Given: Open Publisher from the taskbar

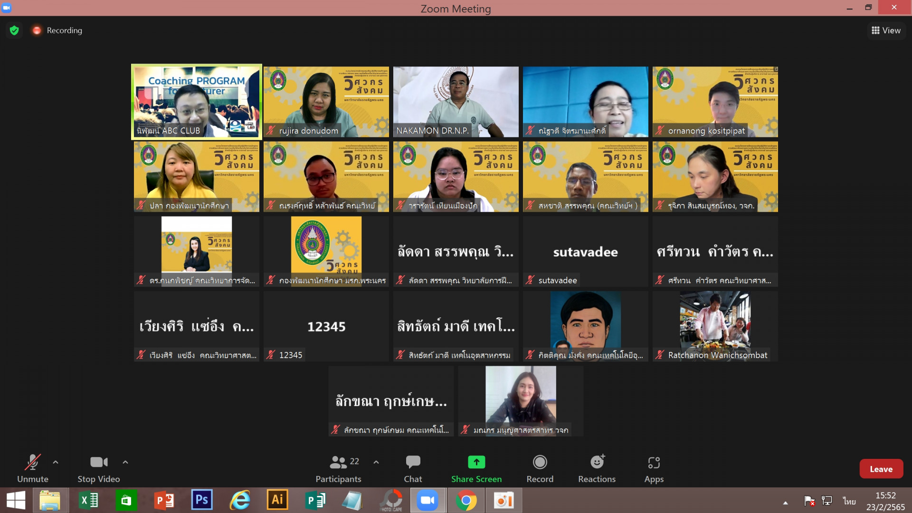Looking at the screenshot, I should click(x=315, y=501).
